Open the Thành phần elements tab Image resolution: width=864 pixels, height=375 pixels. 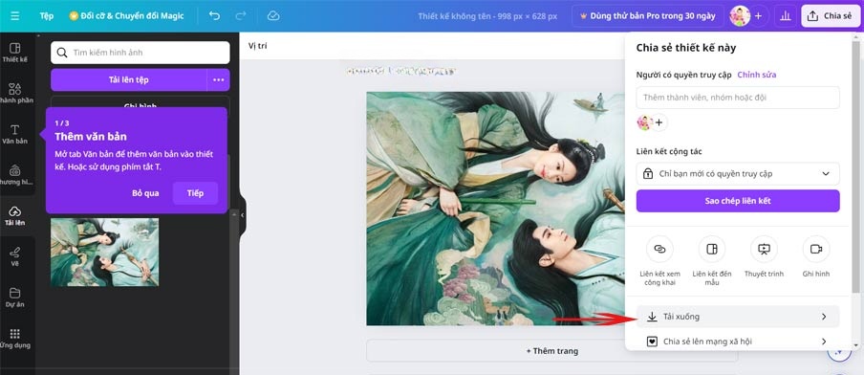click(15, 93)
